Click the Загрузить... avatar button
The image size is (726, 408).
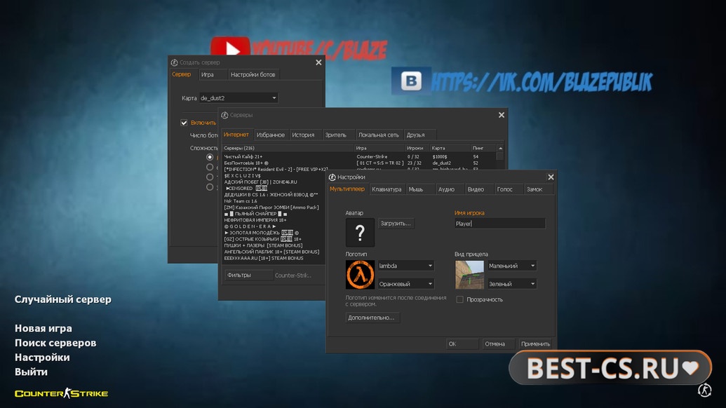click(x=396, y=224)
